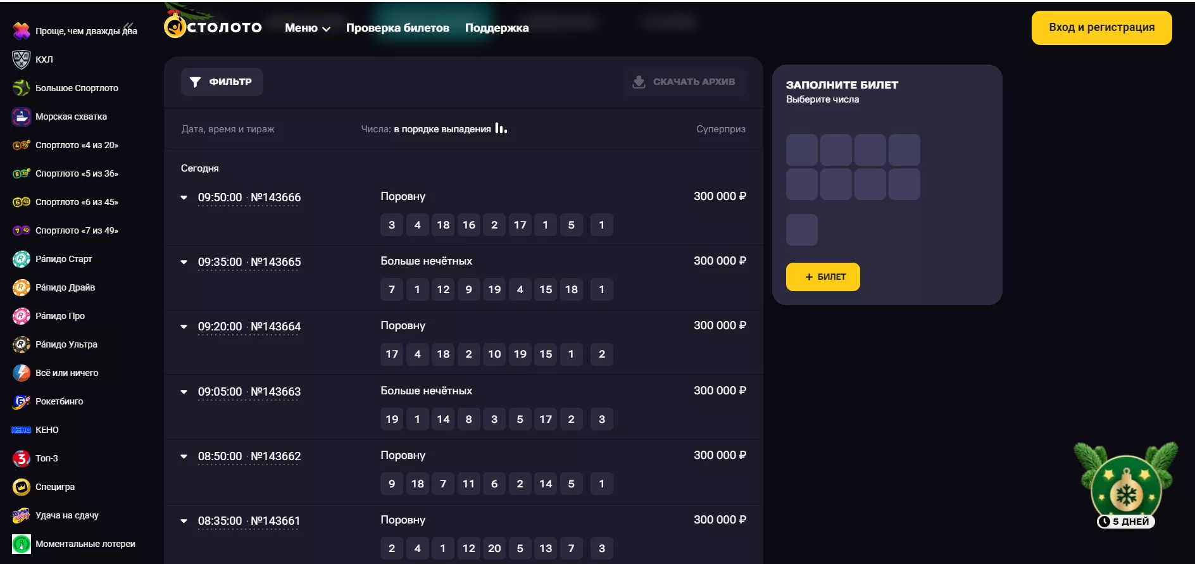Image resolution: width=1195 pixels, height=564 pixels.
Task: Click the Столото logo
Action: pyautogui.click(x=213, y=27)
